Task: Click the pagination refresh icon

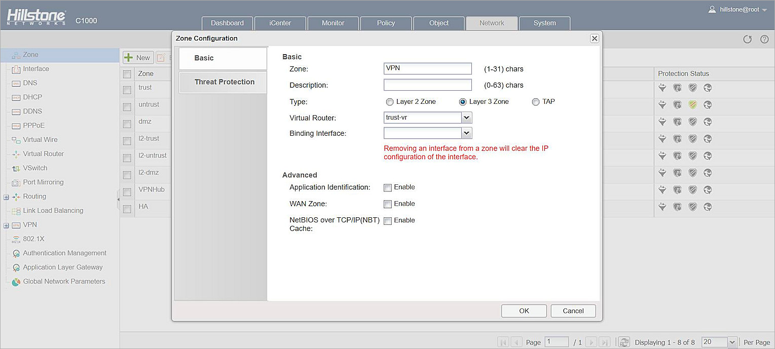Action: (x=624, y=342)
